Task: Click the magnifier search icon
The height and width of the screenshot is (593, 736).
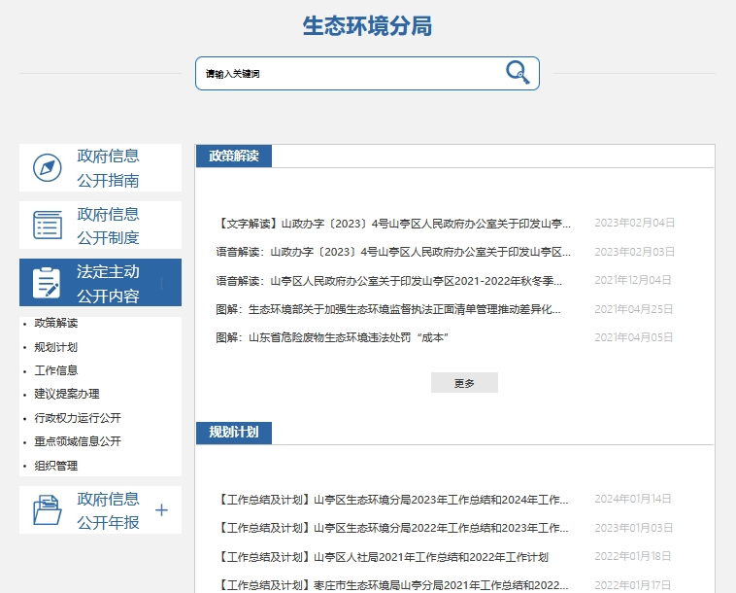Action: [x=518, y=72]
